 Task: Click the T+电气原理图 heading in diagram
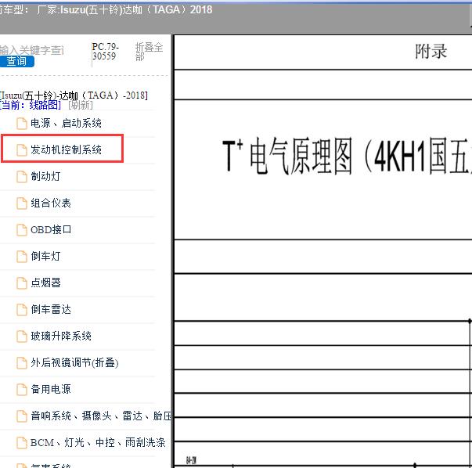[x=347, y=156]
